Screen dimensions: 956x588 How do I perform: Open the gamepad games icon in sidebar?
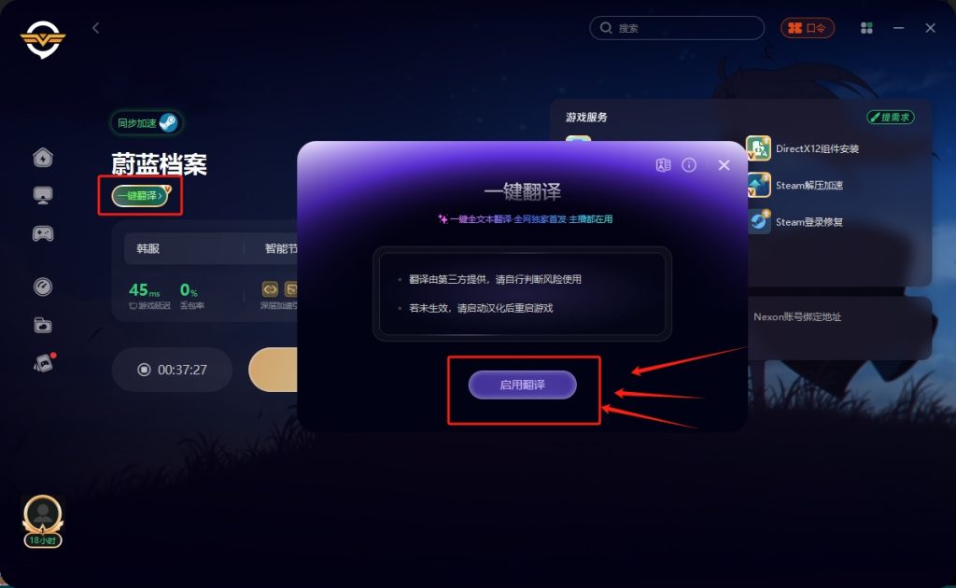click(43, 233)
